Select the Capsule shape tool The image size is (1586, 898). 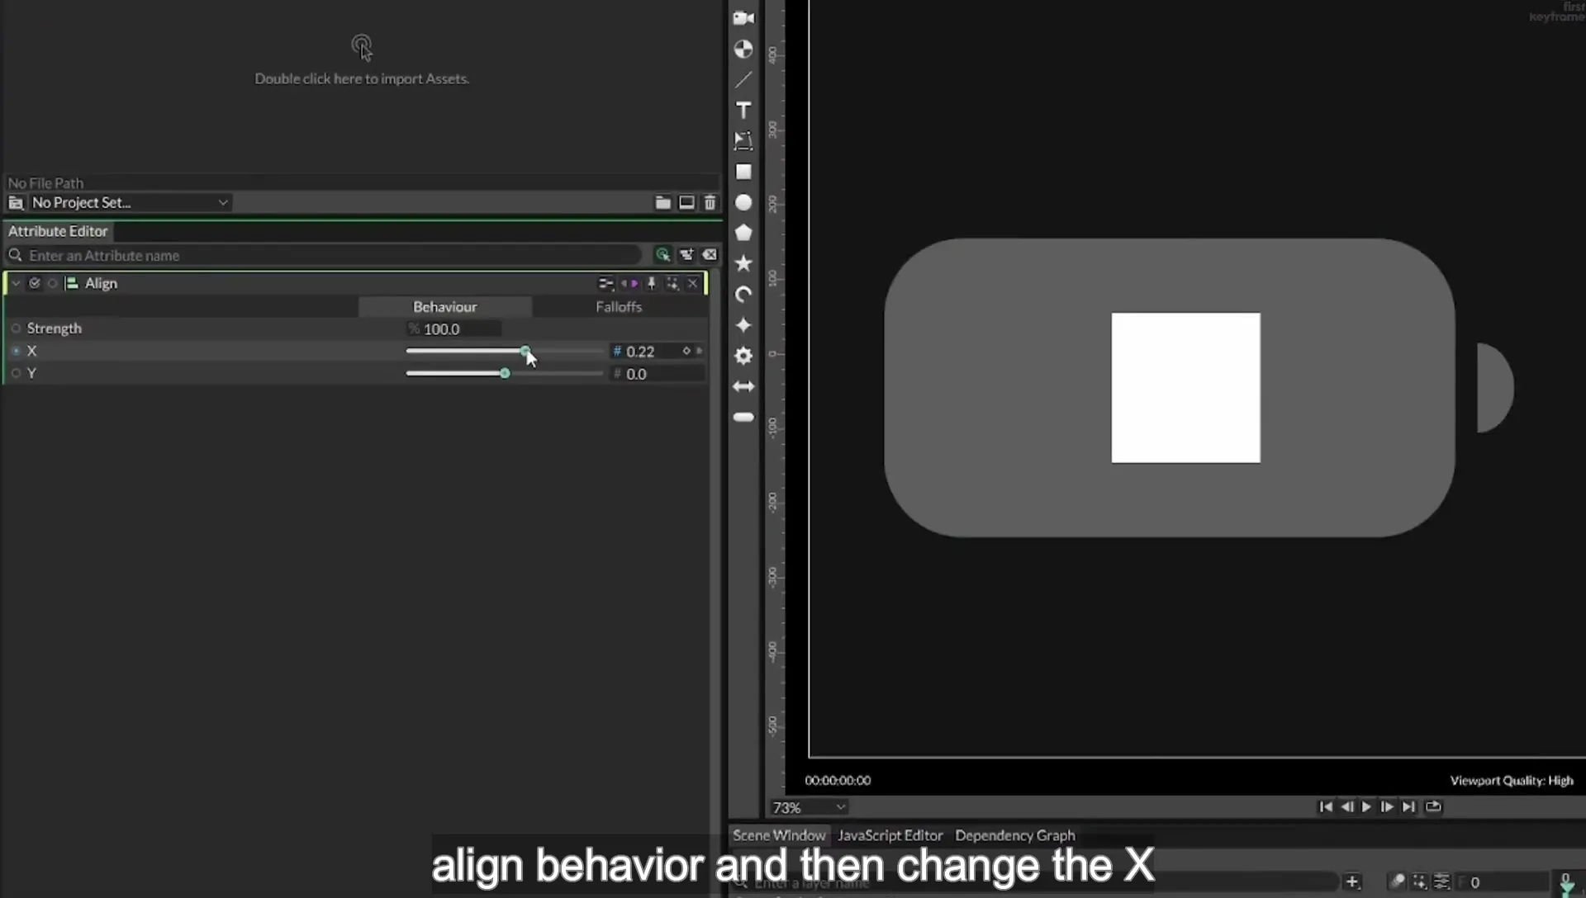coord(743,418)
